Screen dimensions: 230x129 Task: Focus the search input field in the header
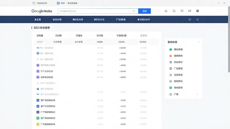click(x=98, y=11)
